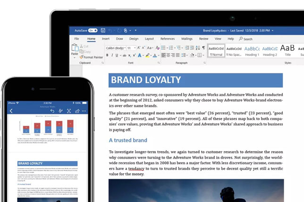Open the font size dropdown showing 11
This screenshot has width=304, height=202.
pyautogui.click(x=131, y=48)
